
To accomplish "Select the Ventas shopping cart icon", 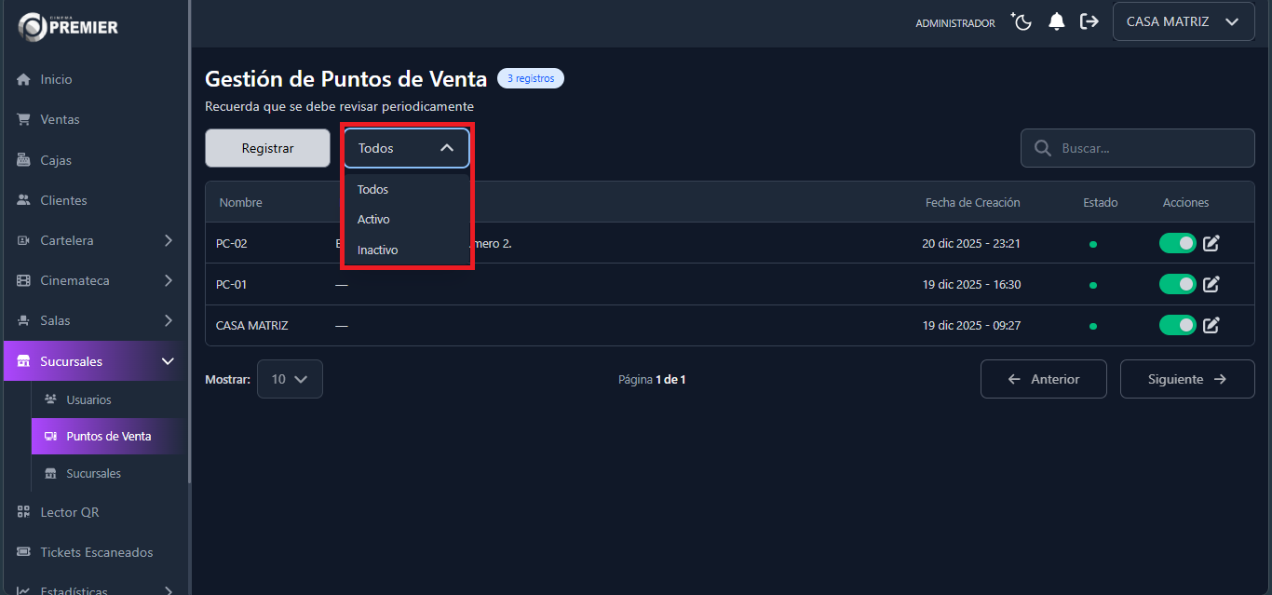I will [21, 119].
